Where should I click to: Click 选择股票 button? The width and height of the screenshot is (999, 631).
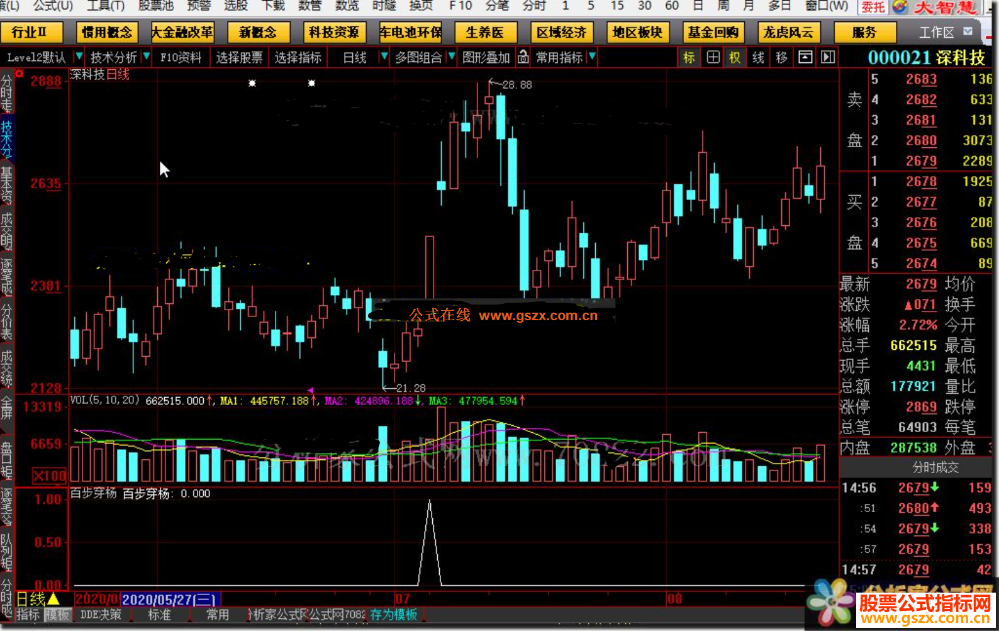pyautogui.click(x=240, y=58)
